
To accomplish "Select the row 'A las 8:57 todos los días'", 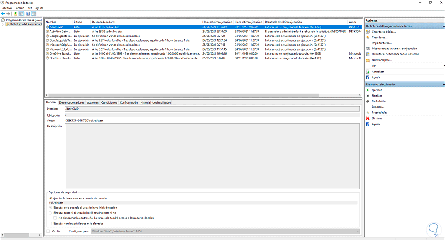I will (204, 49).
